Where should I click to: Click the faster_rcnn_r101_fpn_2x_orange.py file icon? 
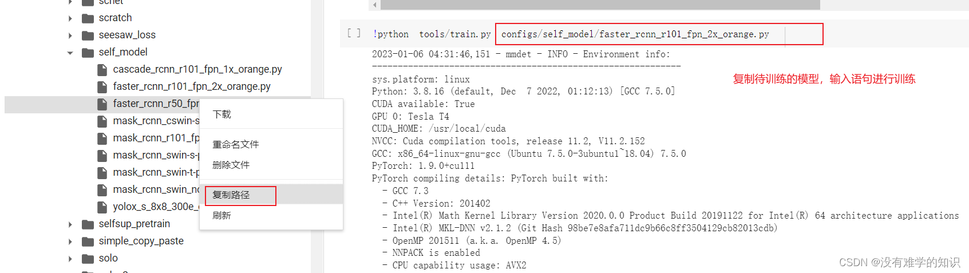102,87
